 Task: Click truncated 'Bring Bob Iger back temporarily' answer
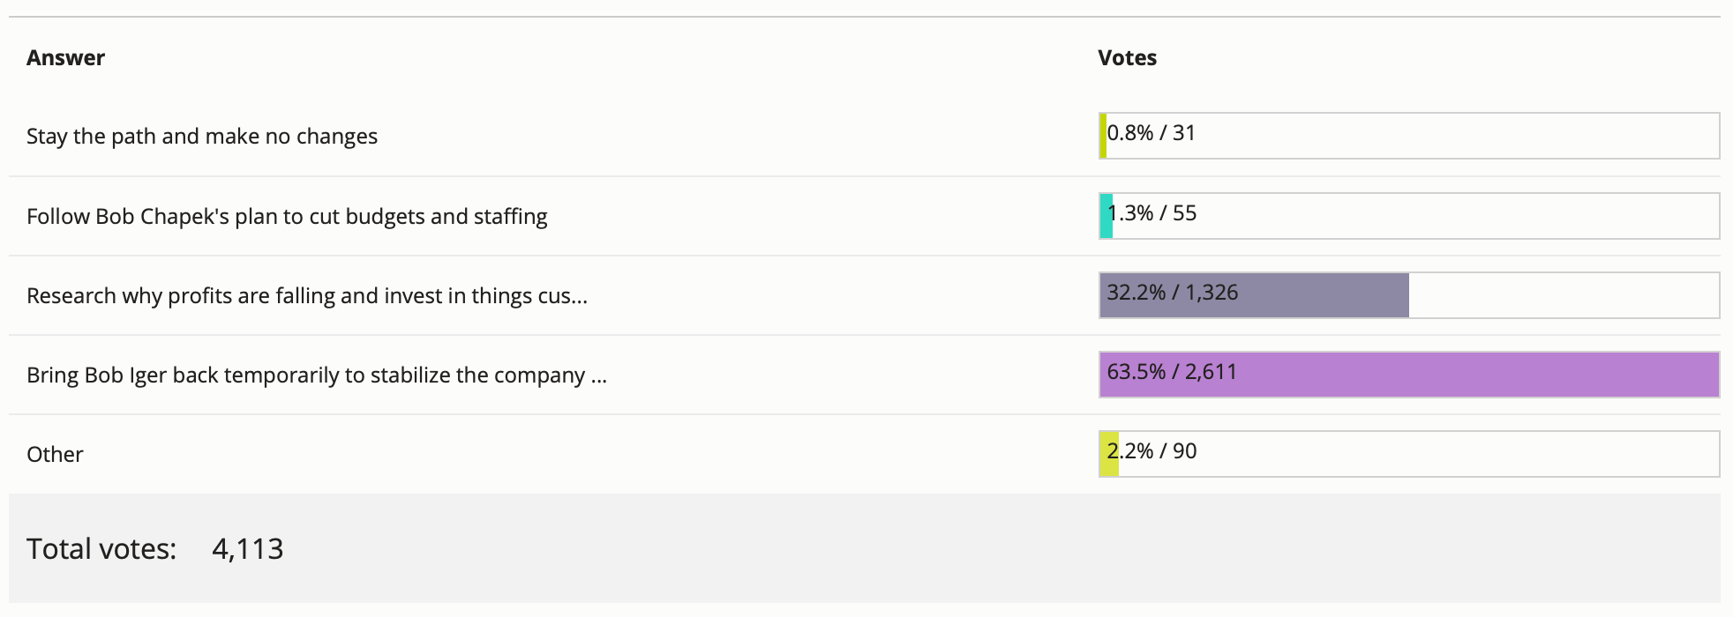317,375
